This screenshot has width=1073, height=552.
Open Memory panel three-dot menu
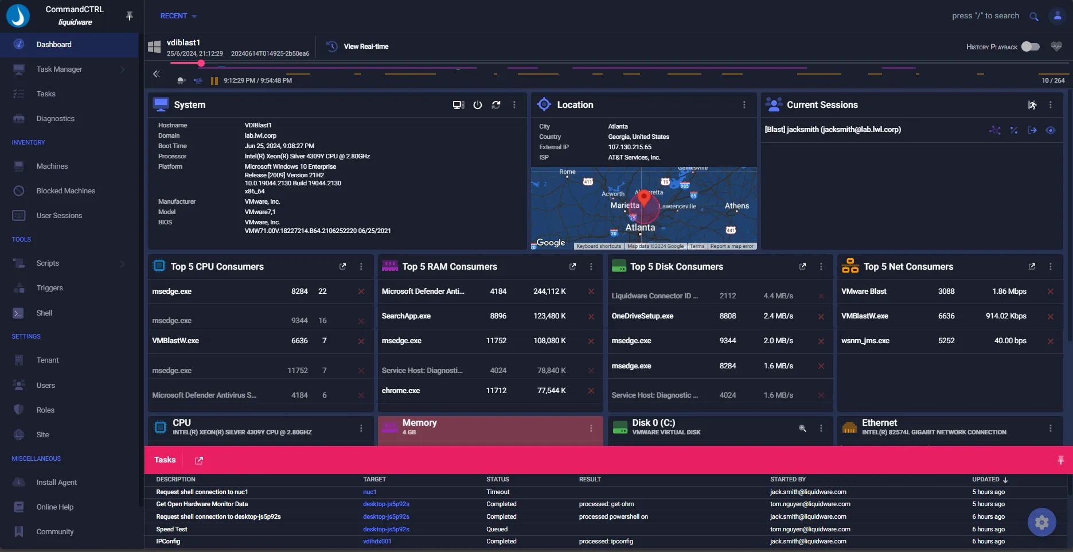(591, 428)
